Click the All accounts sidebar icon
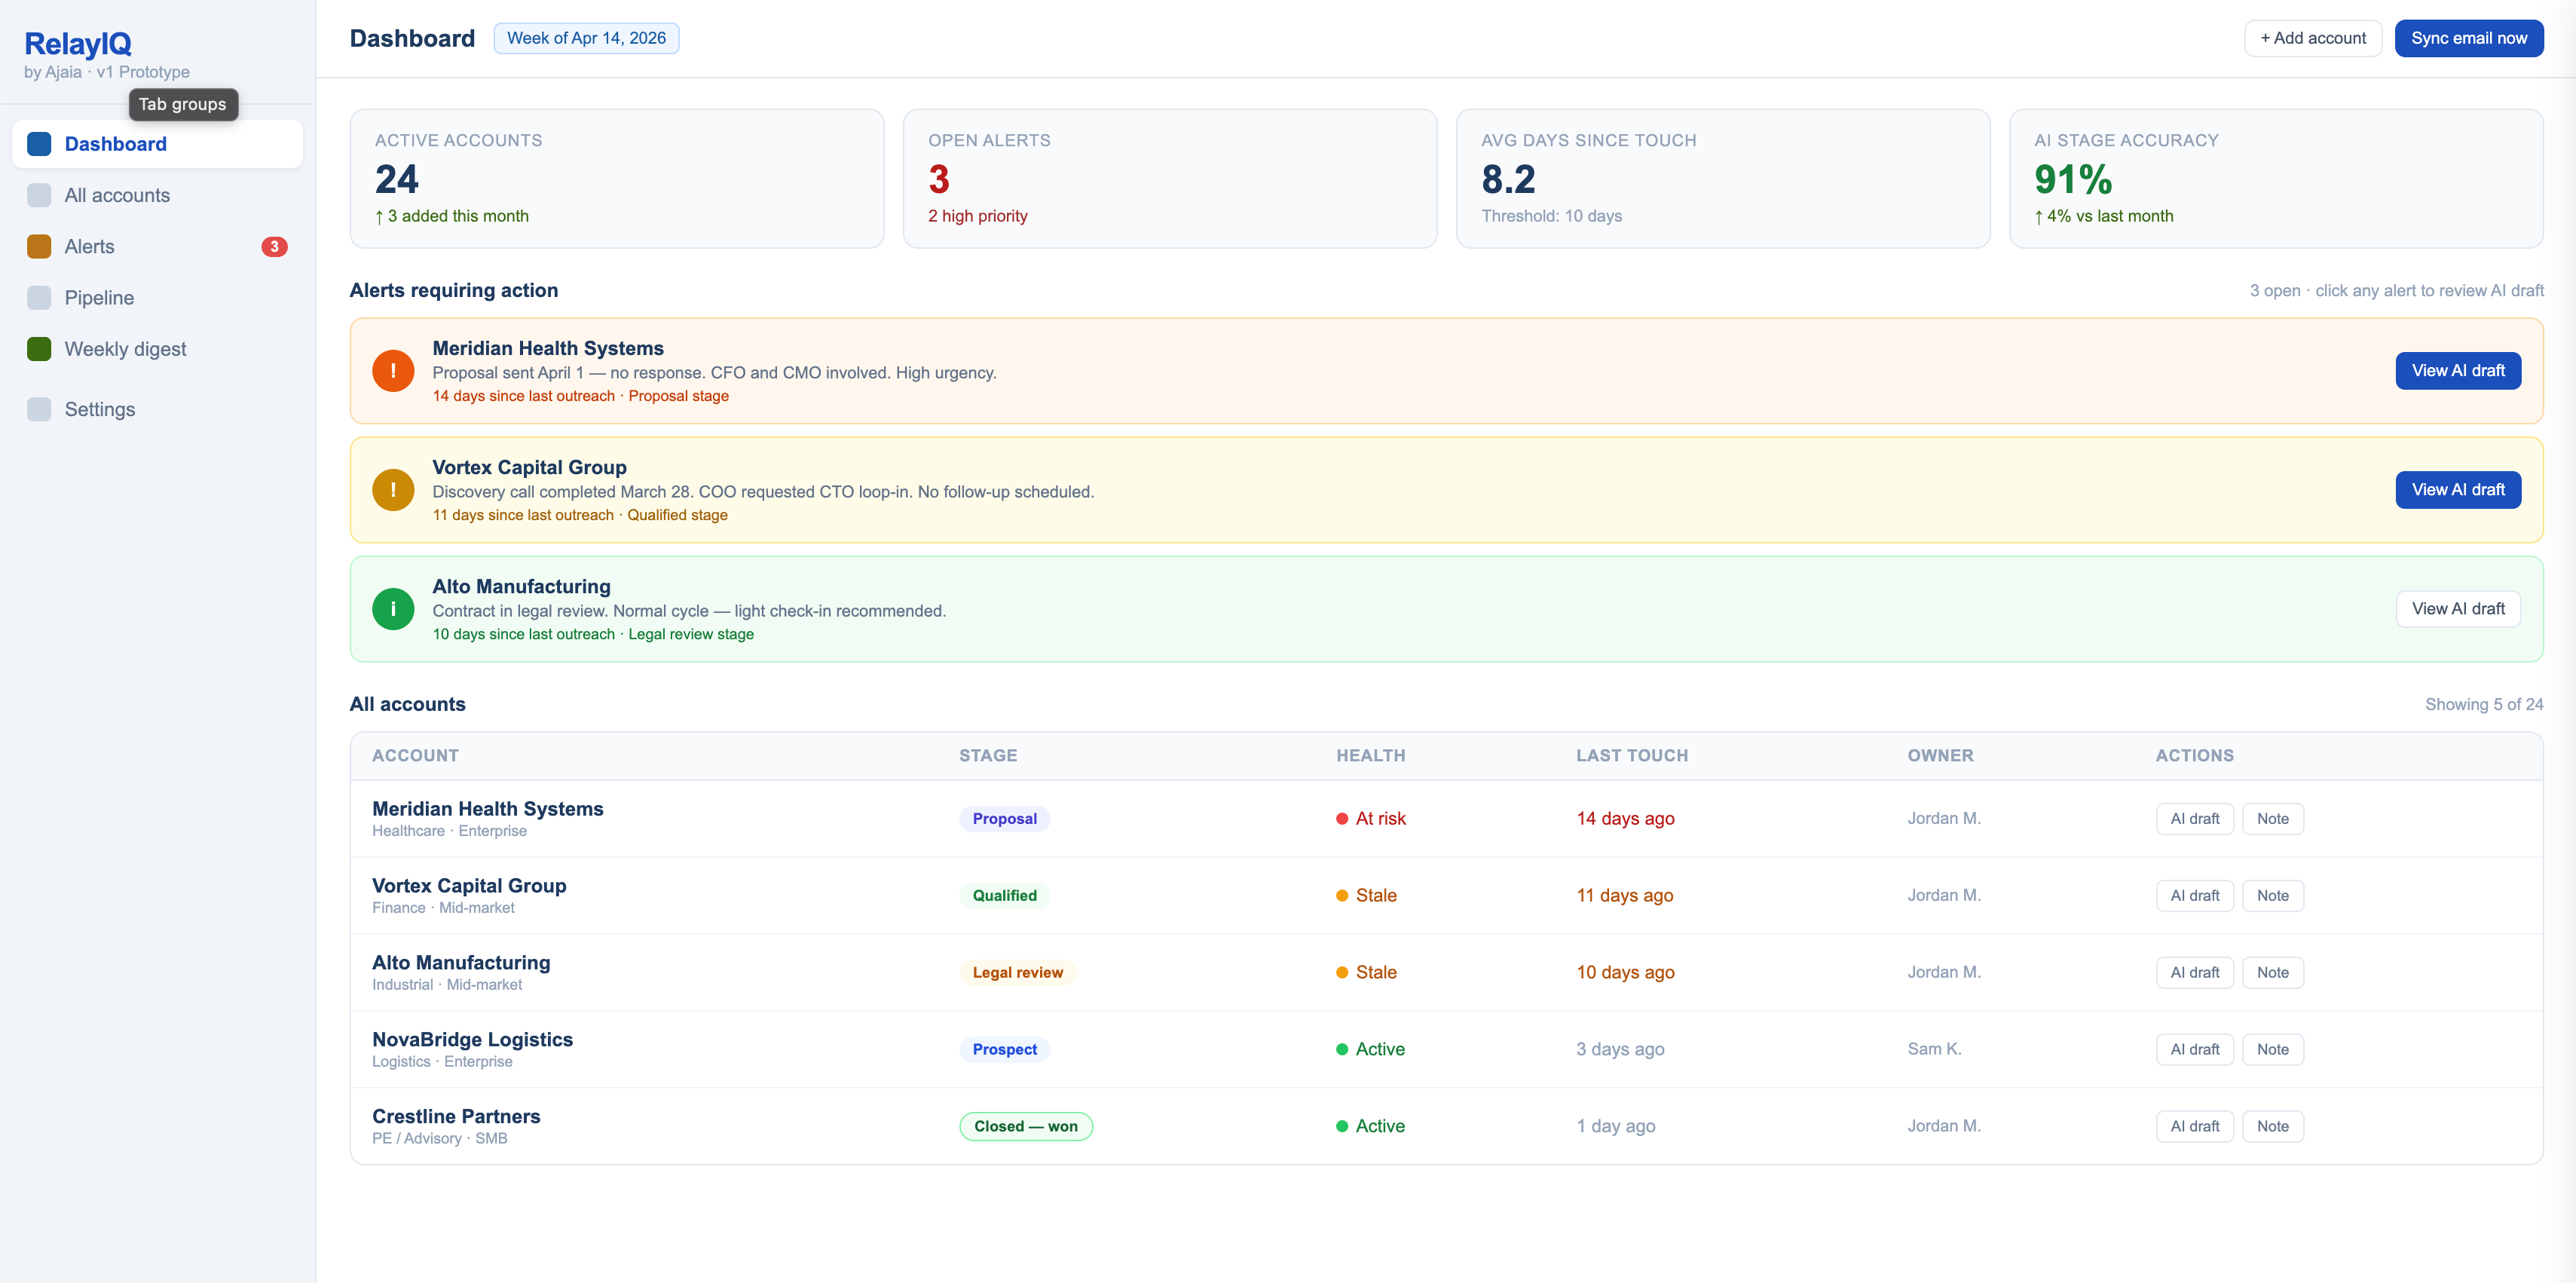 39,195
